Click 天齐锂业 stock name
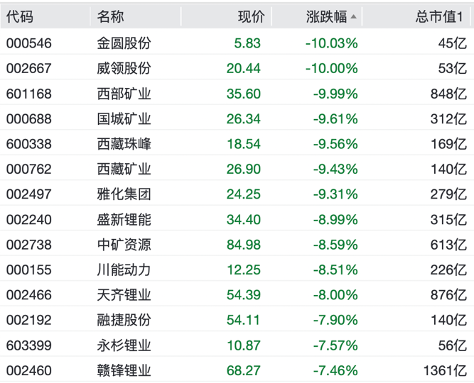Image resolution: width=474 pixels, height=383 pixels. pyautogui.click(x=124, y=294)
